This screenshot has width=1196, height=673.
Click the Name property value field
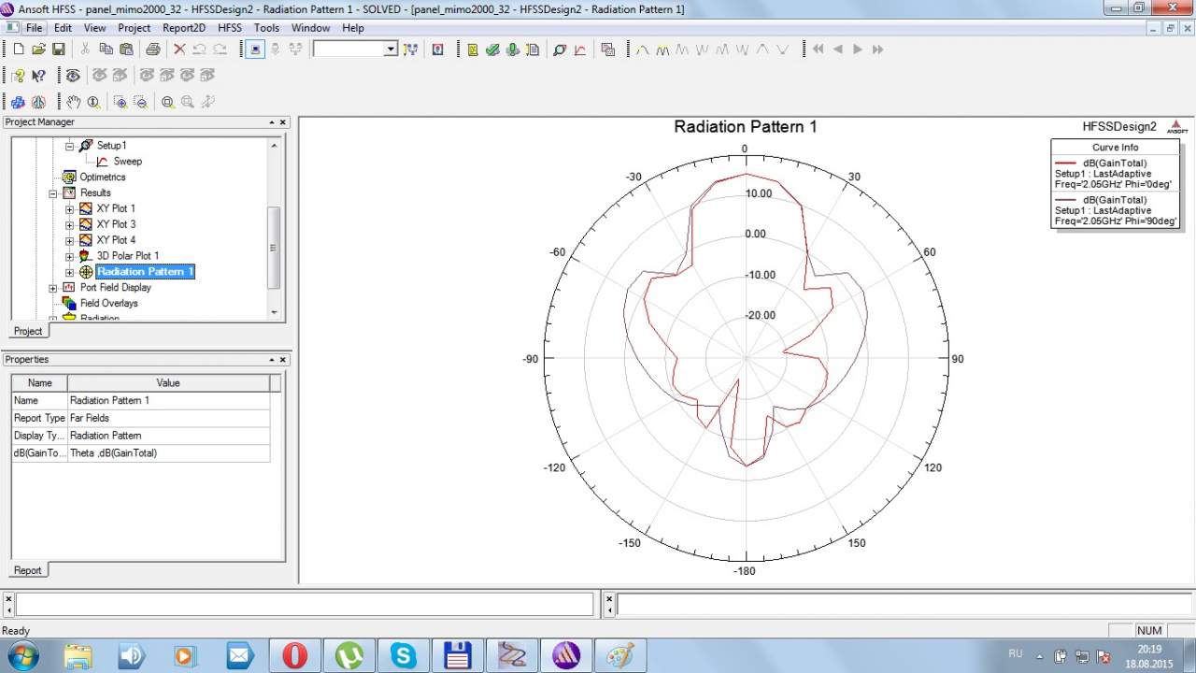click(x=168, y=400)
